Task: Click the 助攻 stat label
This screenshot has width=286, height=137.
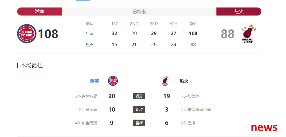Action: (139, 109)
